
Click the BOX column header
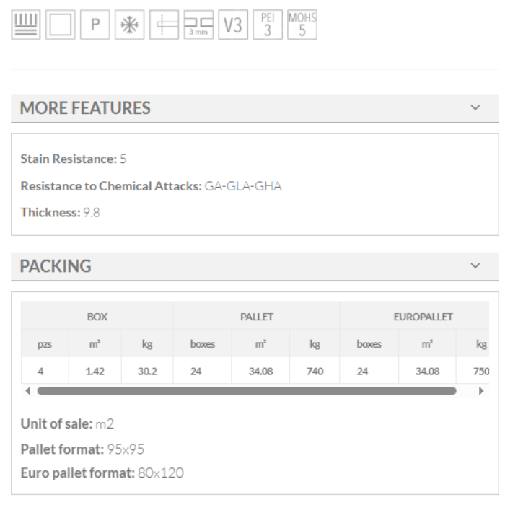pos(97,317)
